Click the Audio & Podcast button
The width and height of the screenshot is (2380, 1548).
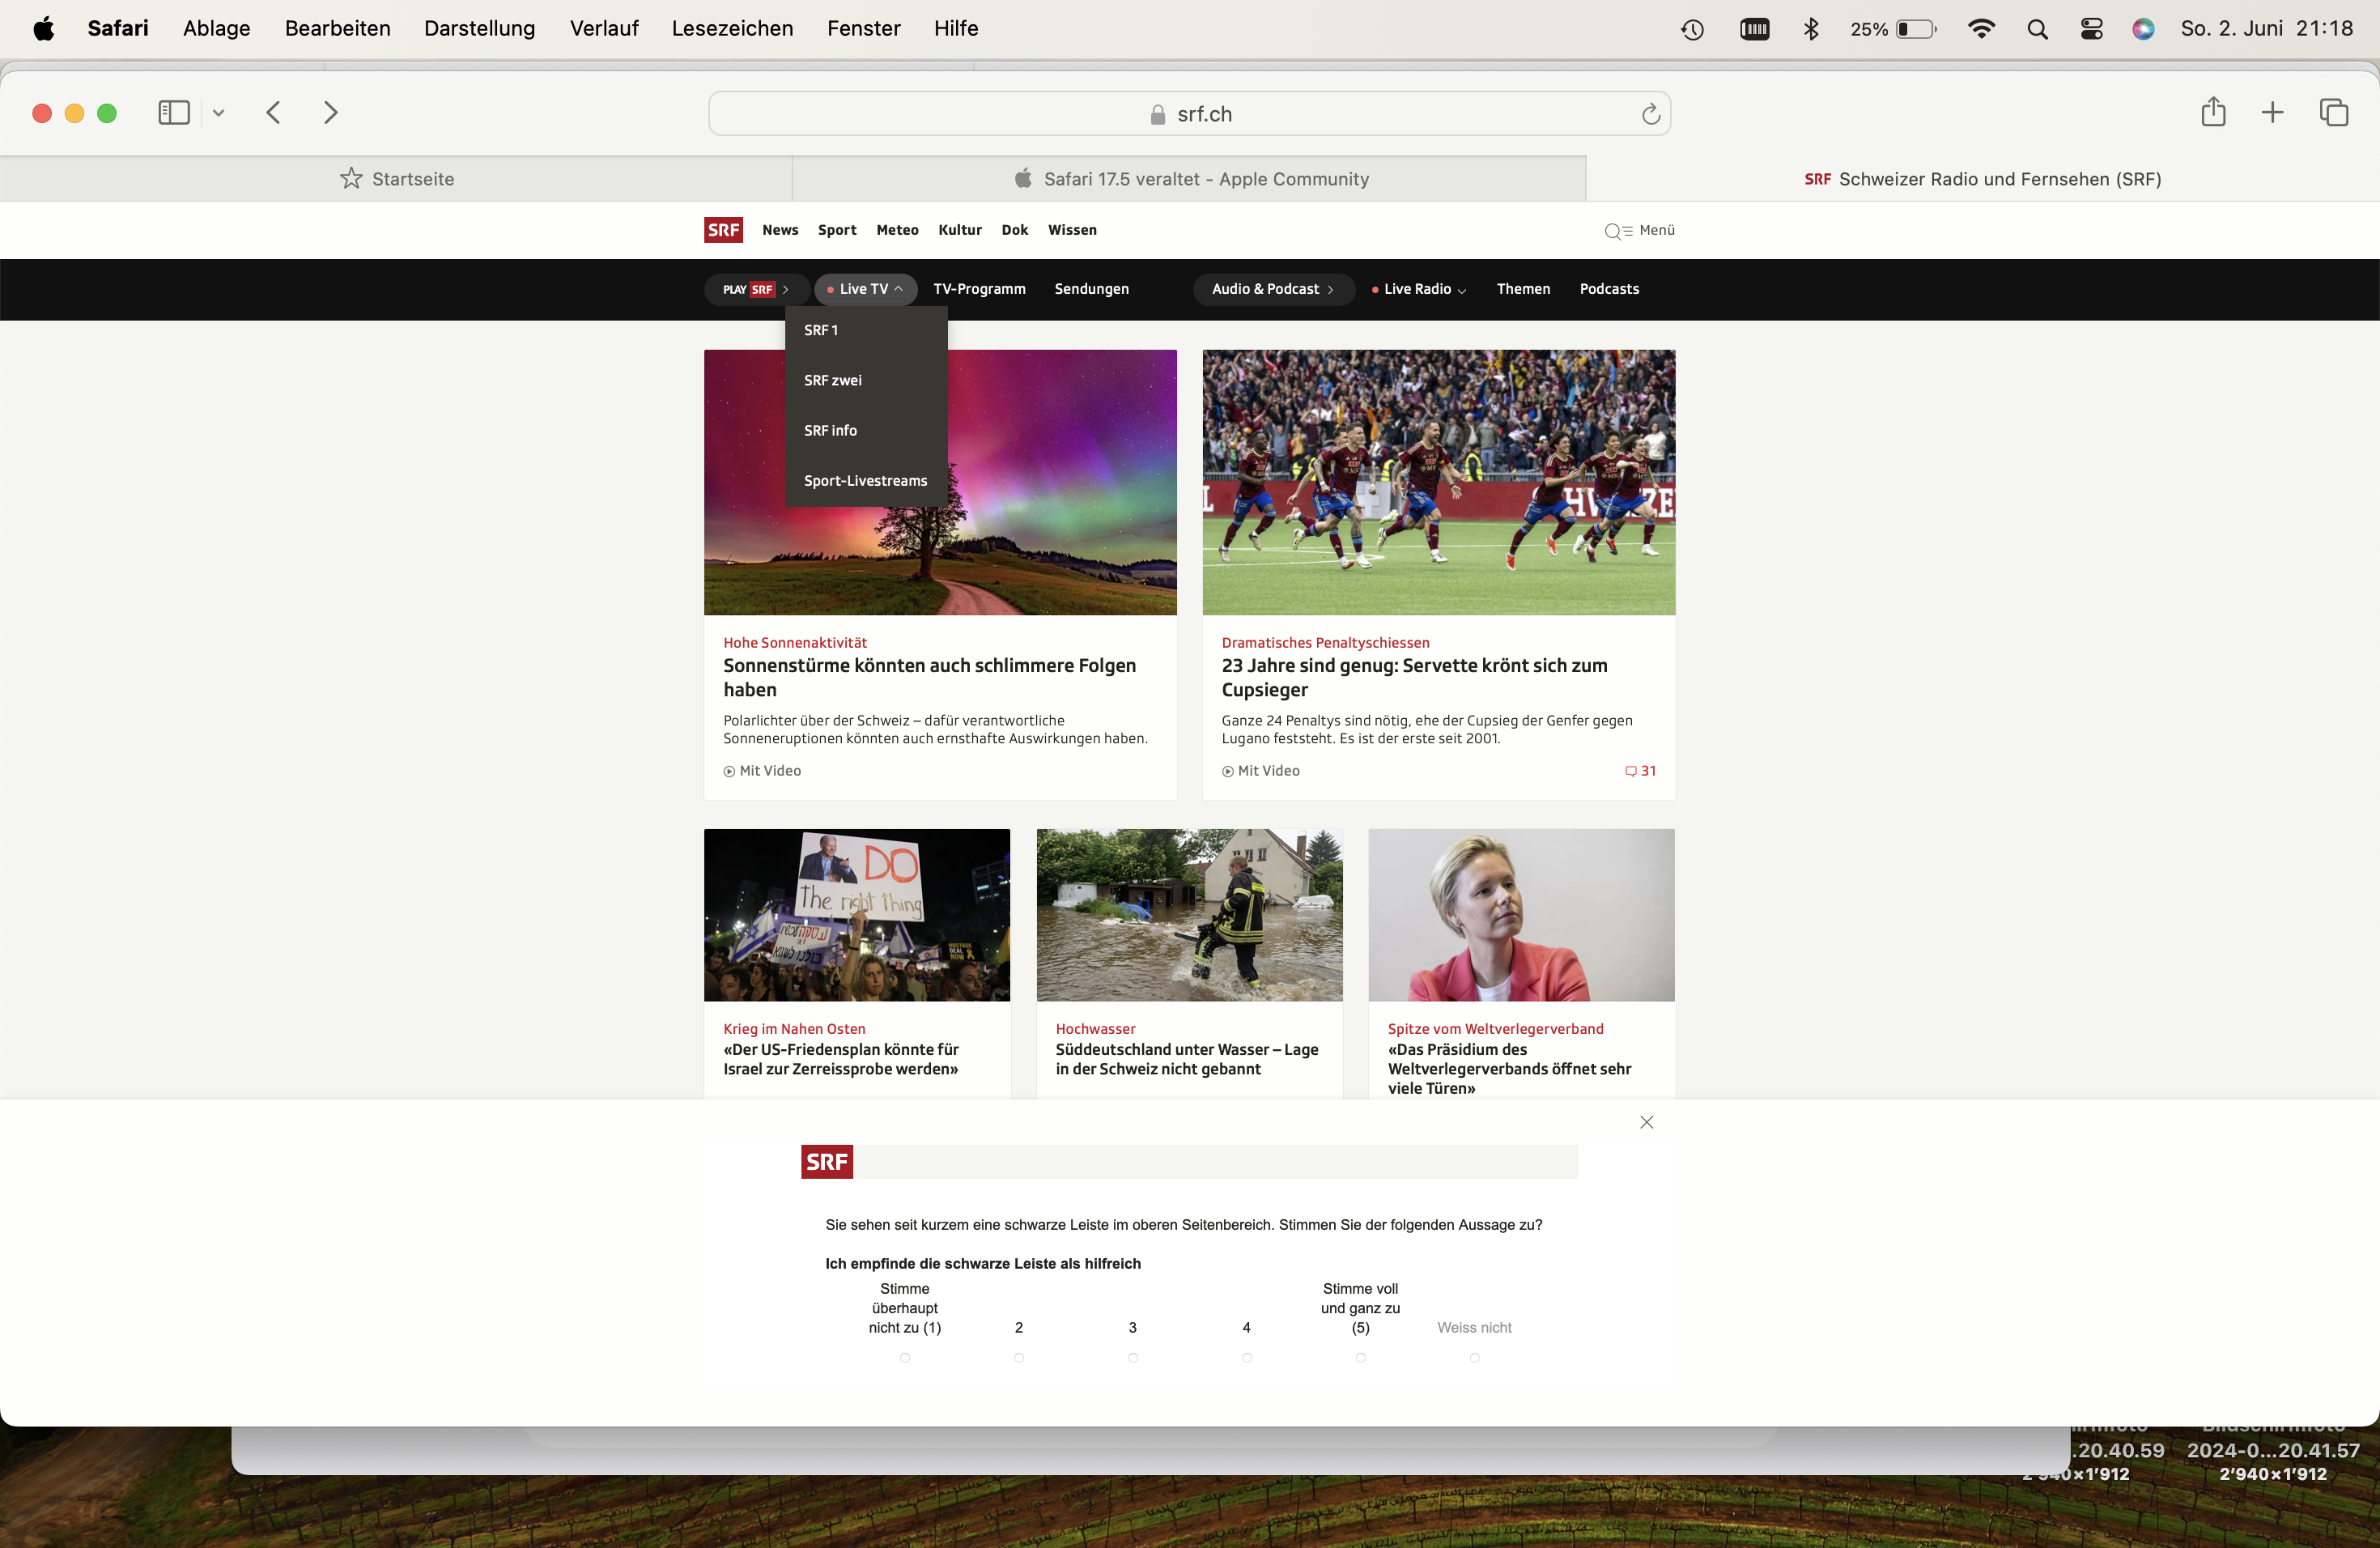(1272, 289)
